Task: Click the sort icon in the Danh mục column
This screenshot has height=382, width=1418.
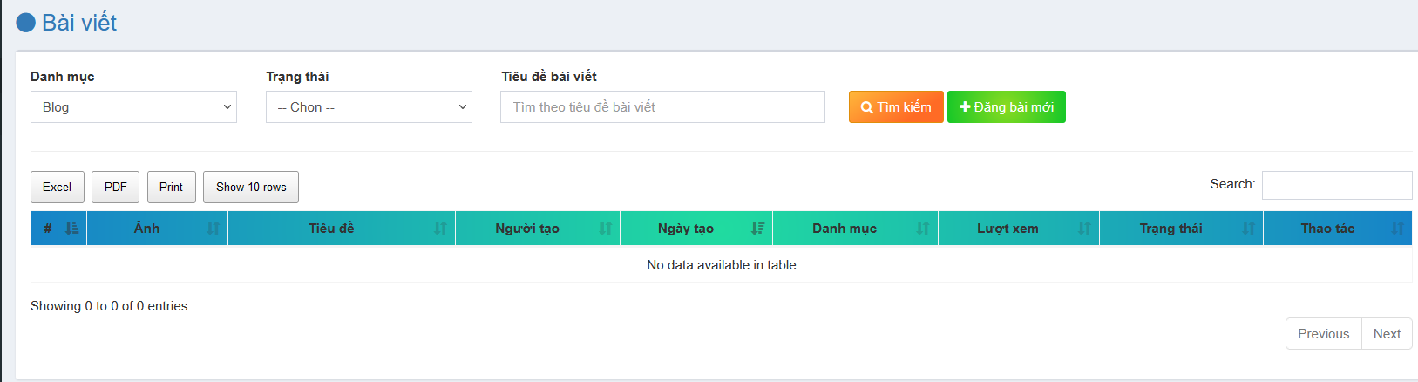Action: tap(923, 229)
